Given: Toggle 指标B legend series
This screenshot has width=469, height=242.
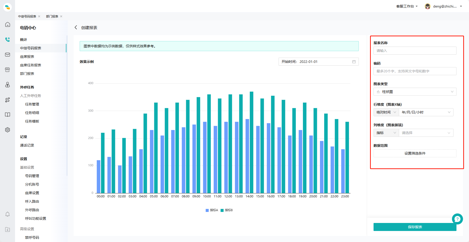Looking at the screenshot, I should coord(226,210).
